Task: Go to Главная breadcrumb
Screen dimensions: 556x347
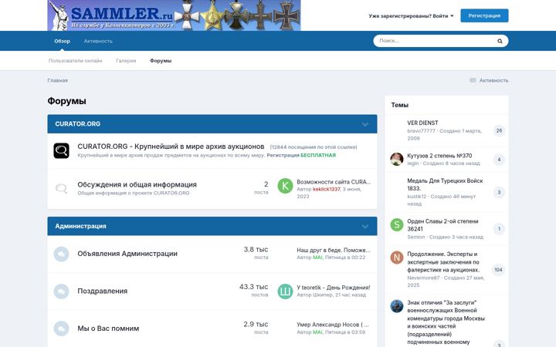Action: tap(57, 80)
